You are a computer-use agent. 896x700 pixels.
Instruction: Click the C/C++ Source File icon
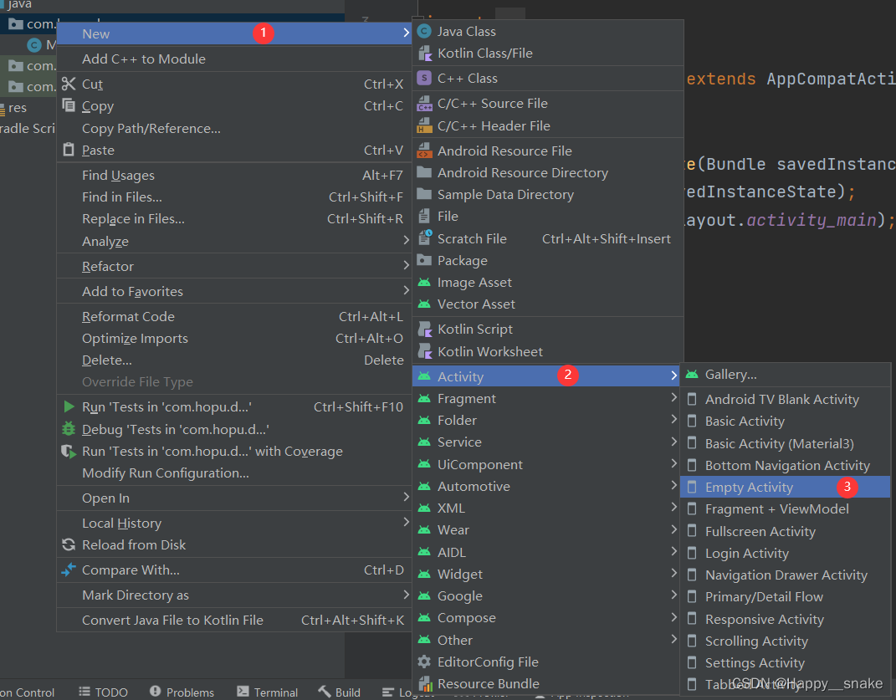[424, 104]
